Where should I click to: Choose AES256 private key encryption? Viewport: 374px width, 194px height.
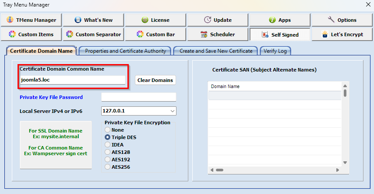point(108,167)
